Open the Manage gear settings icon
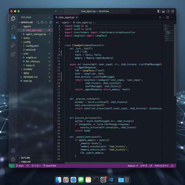This screenshot has width=185, height=185. pos(13,159)
